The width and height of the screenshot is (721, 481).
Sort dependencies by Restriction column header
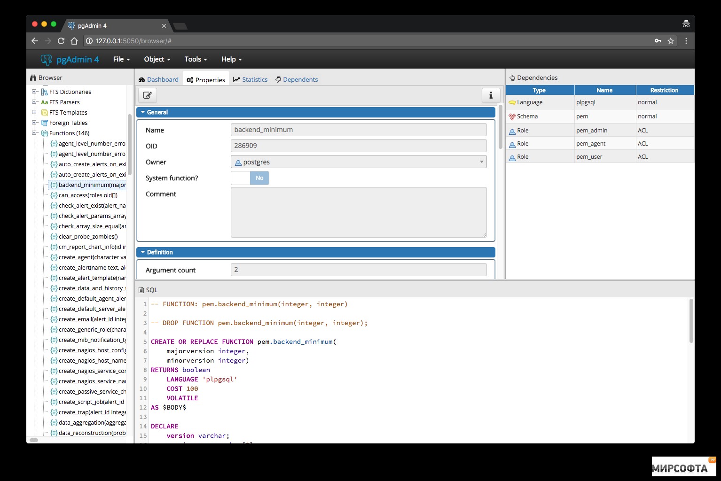(665, 90)
